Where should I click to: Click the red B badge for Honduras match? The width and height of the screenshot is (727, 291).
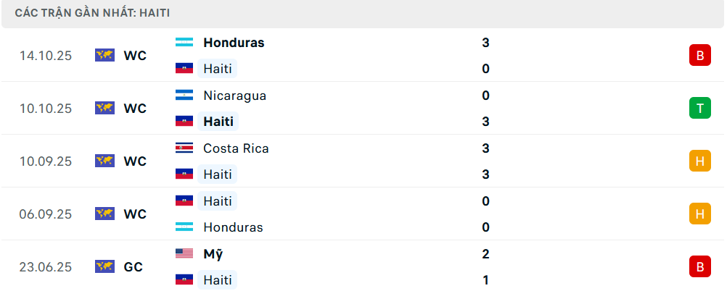click(699, 55)
